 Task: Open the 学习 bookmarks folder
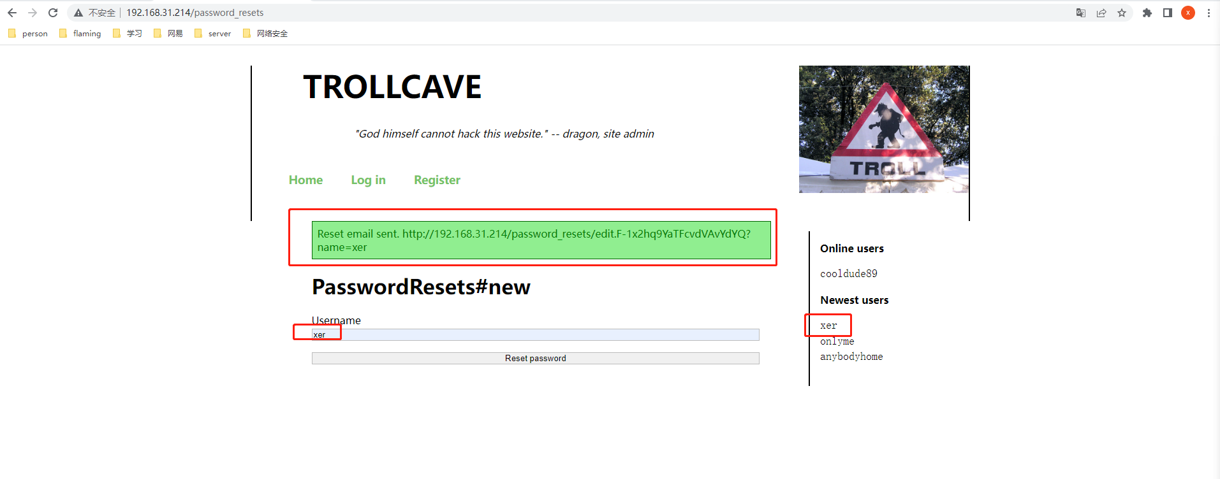tap(128, 34)
